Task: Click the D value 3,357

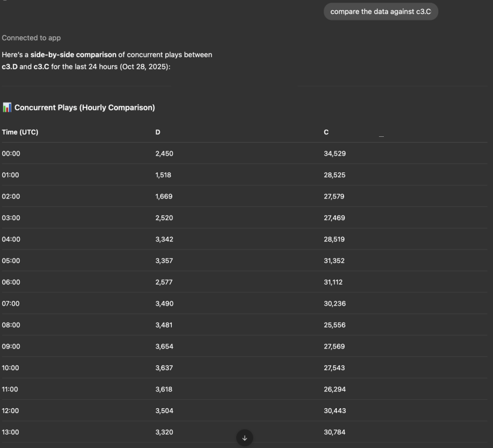Action: point(164,260)
